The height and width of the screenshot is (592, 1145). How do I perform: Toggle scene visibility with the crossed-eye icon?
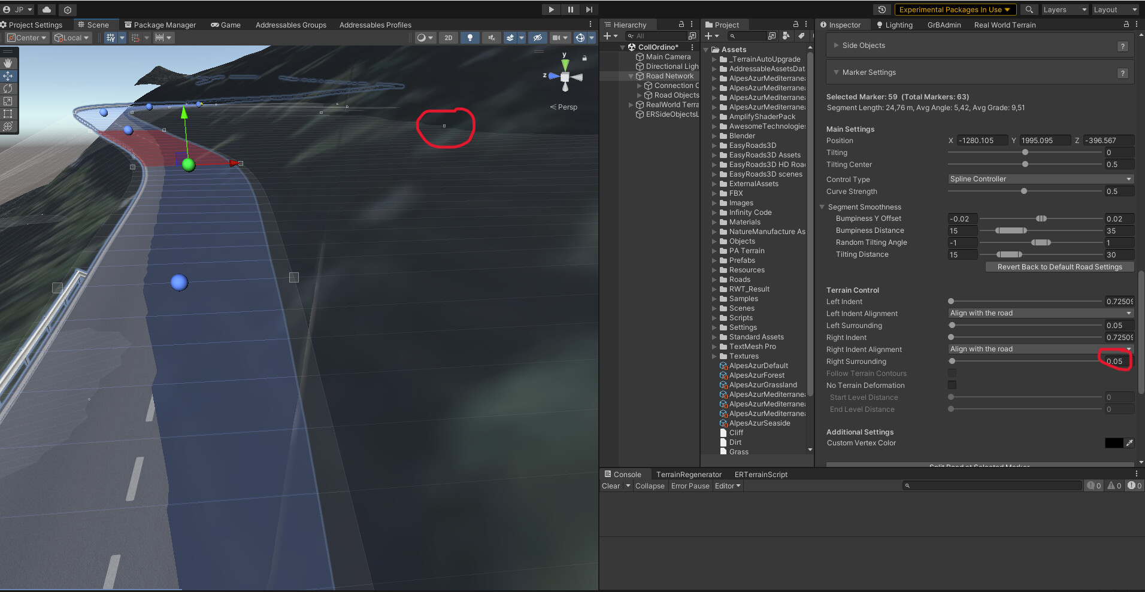537,37
